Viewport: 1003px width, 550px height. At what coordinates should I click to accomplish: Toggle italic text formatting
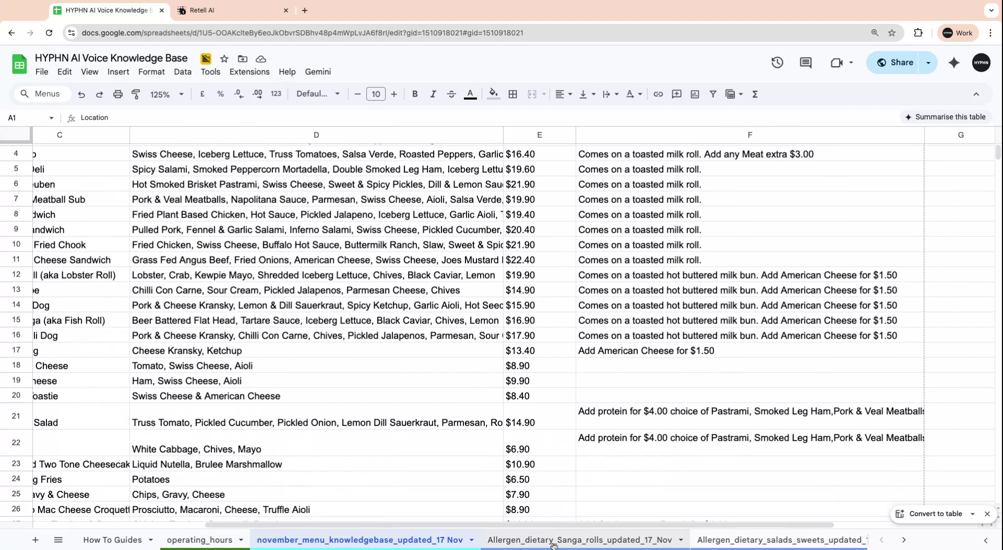click(x=433, y=94)
